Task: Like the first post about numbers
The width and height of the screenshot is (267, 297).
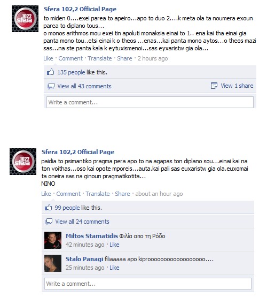Action: click(48, 58)
